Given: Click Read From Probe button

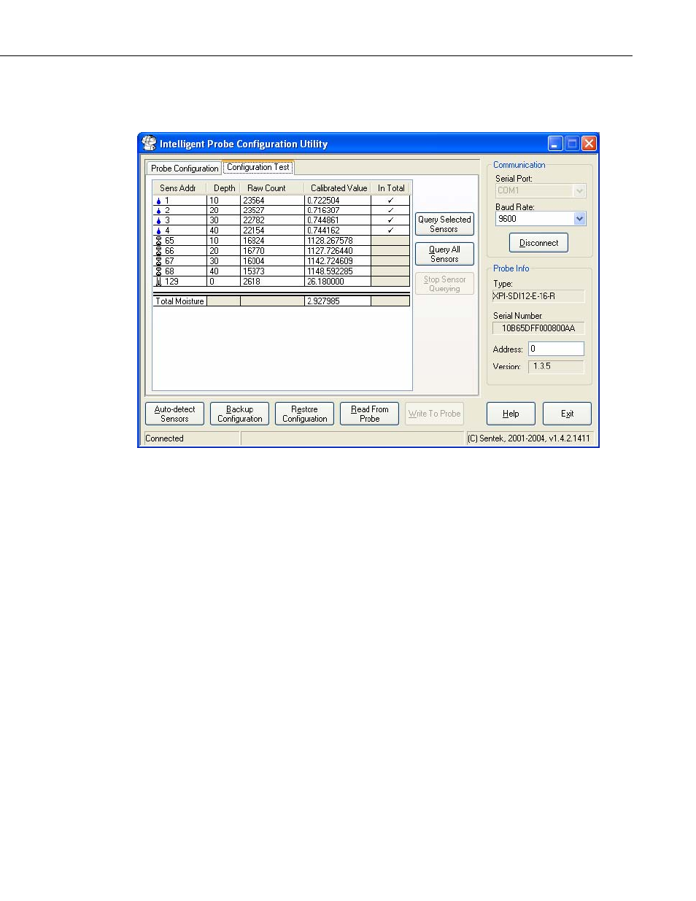Looking at the screenshot, I should [369, 414].
